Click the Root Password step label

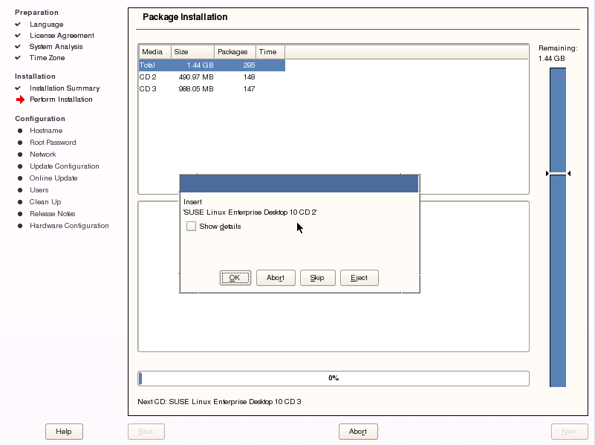click(x=53, y=143)
